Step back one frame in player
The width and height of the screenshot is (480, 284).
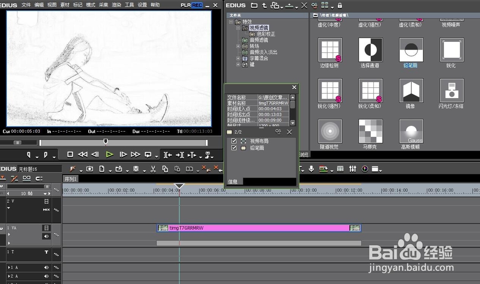tap(95, 155)
